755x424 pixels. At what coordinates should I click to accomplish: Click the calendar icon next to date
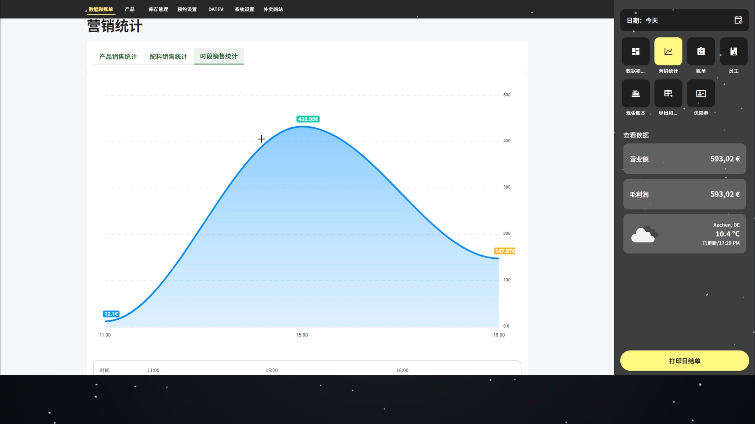click(738, 20)
